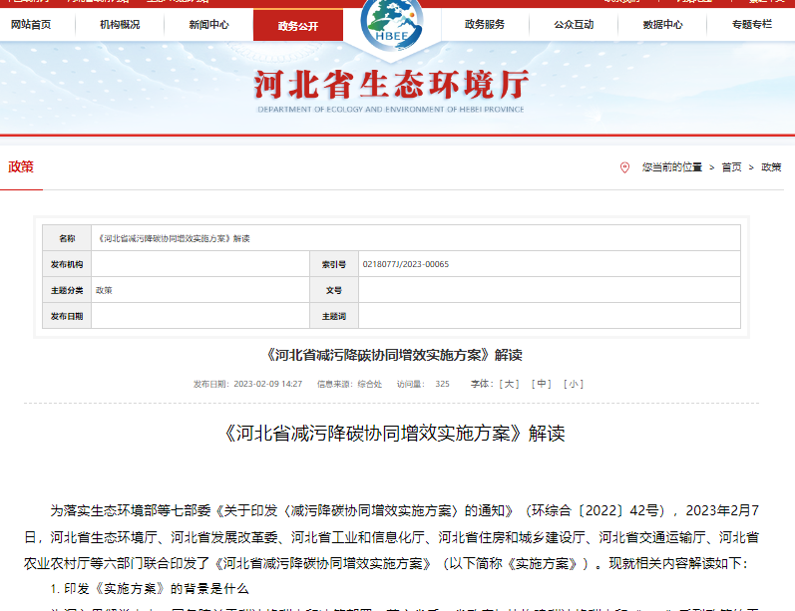The image size is (795, 611).
Task: Set font size to 大
Action: click(509, 384)
